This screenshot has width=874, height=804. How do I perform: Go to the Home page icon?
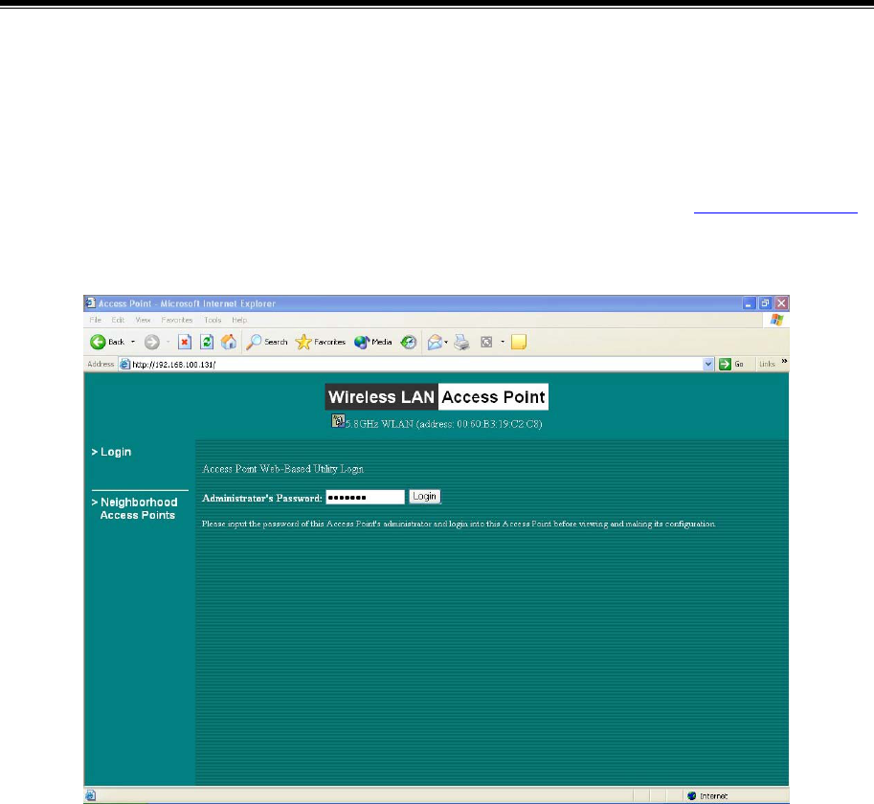coord(229,342)
